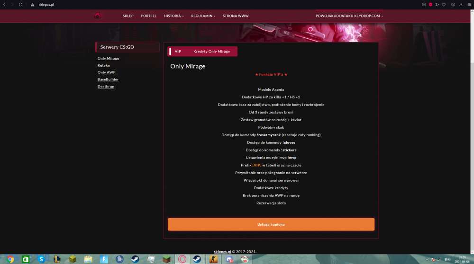The height and width of the screenshot is (264, 474).
Task: Launch Google Chrome from the taskbar
Action: coord(10,259)
